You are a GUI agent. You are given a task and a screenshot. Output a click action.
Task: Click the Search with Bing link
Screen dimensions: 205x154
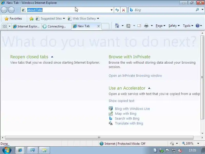coord(127,118)
